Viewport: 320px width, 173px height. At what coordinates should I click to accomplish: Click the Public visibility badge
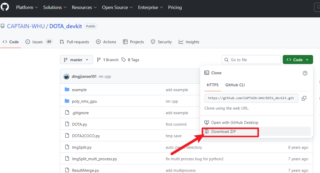(91, 26)
